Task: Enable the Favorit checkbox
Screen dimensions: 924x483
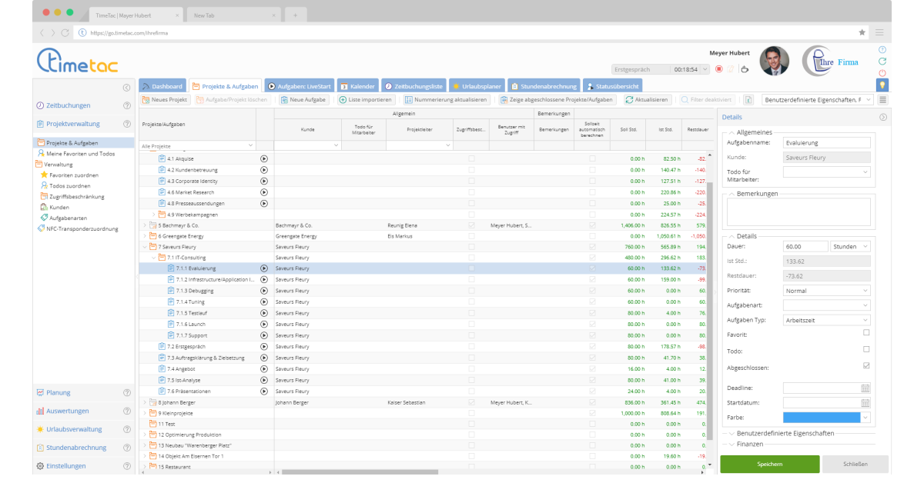Action: [865, 334]
